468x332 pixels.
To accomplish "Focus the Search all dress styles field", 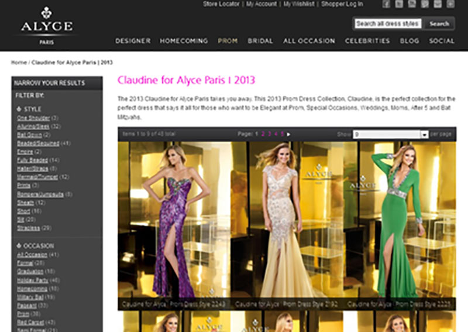I will (x=388, y=23).
